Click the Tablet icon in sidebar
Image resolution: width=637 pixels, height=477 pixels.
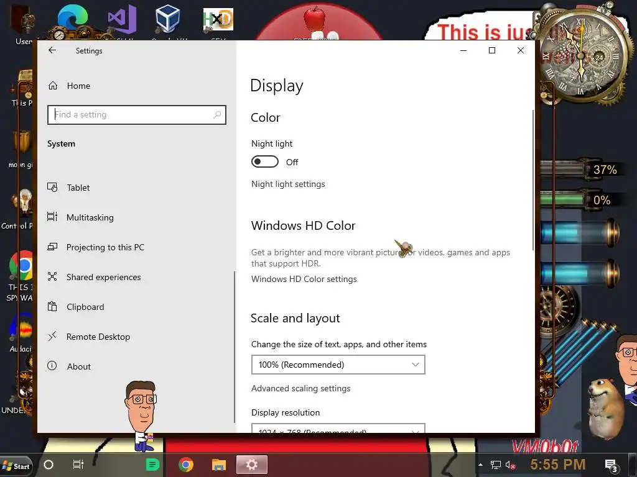click(x=52, y=187)
